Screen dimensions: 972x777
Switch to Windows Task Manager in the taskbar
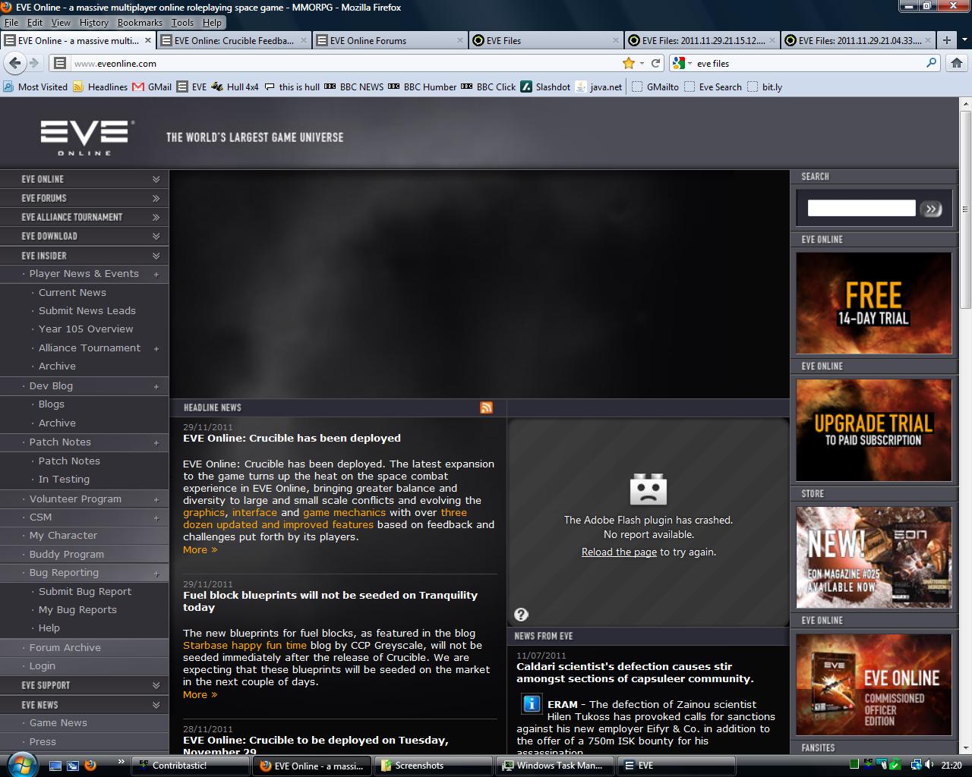(555, 765)
